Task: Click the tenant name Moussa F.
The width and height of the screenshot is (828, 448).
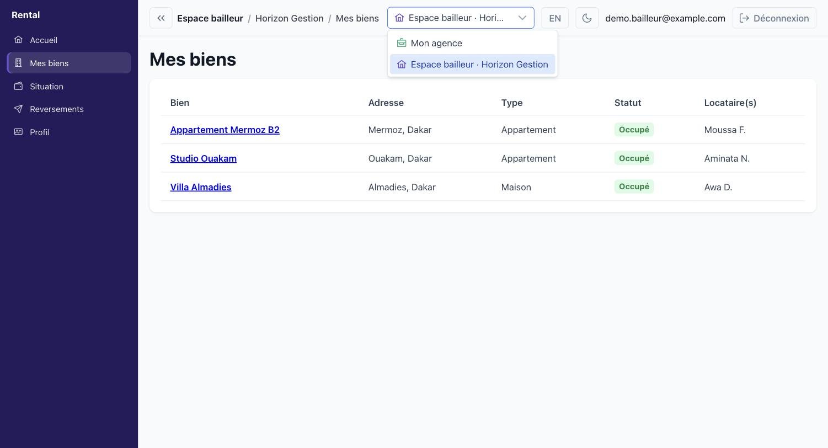Action: point(725,130)
